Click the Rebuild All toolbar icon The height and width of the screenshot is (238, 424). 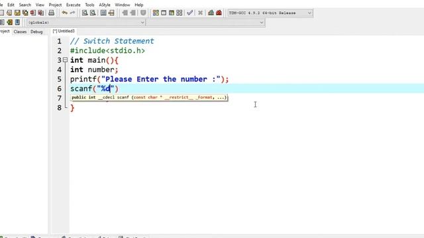(180, 13)
